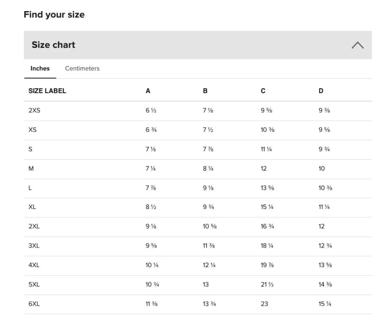Click column header D

pos(321,91)
